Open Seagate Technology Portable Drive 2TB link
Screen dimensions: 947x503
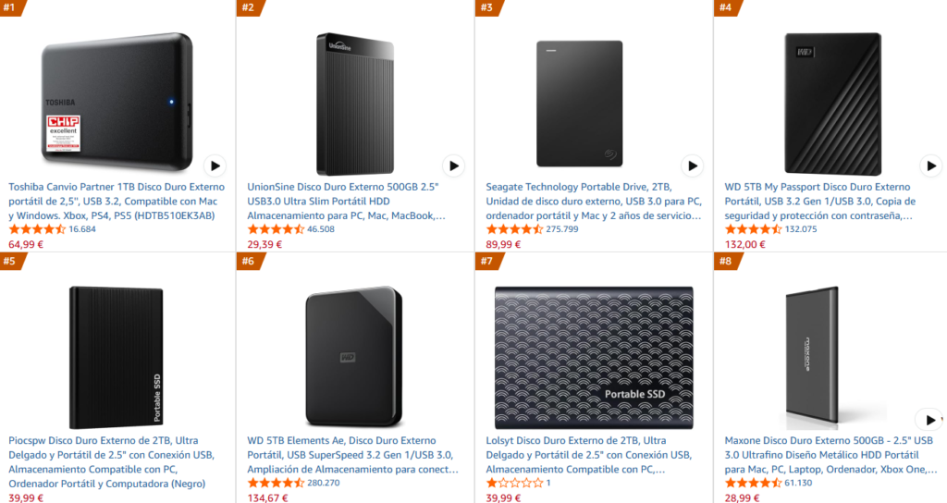593,201
